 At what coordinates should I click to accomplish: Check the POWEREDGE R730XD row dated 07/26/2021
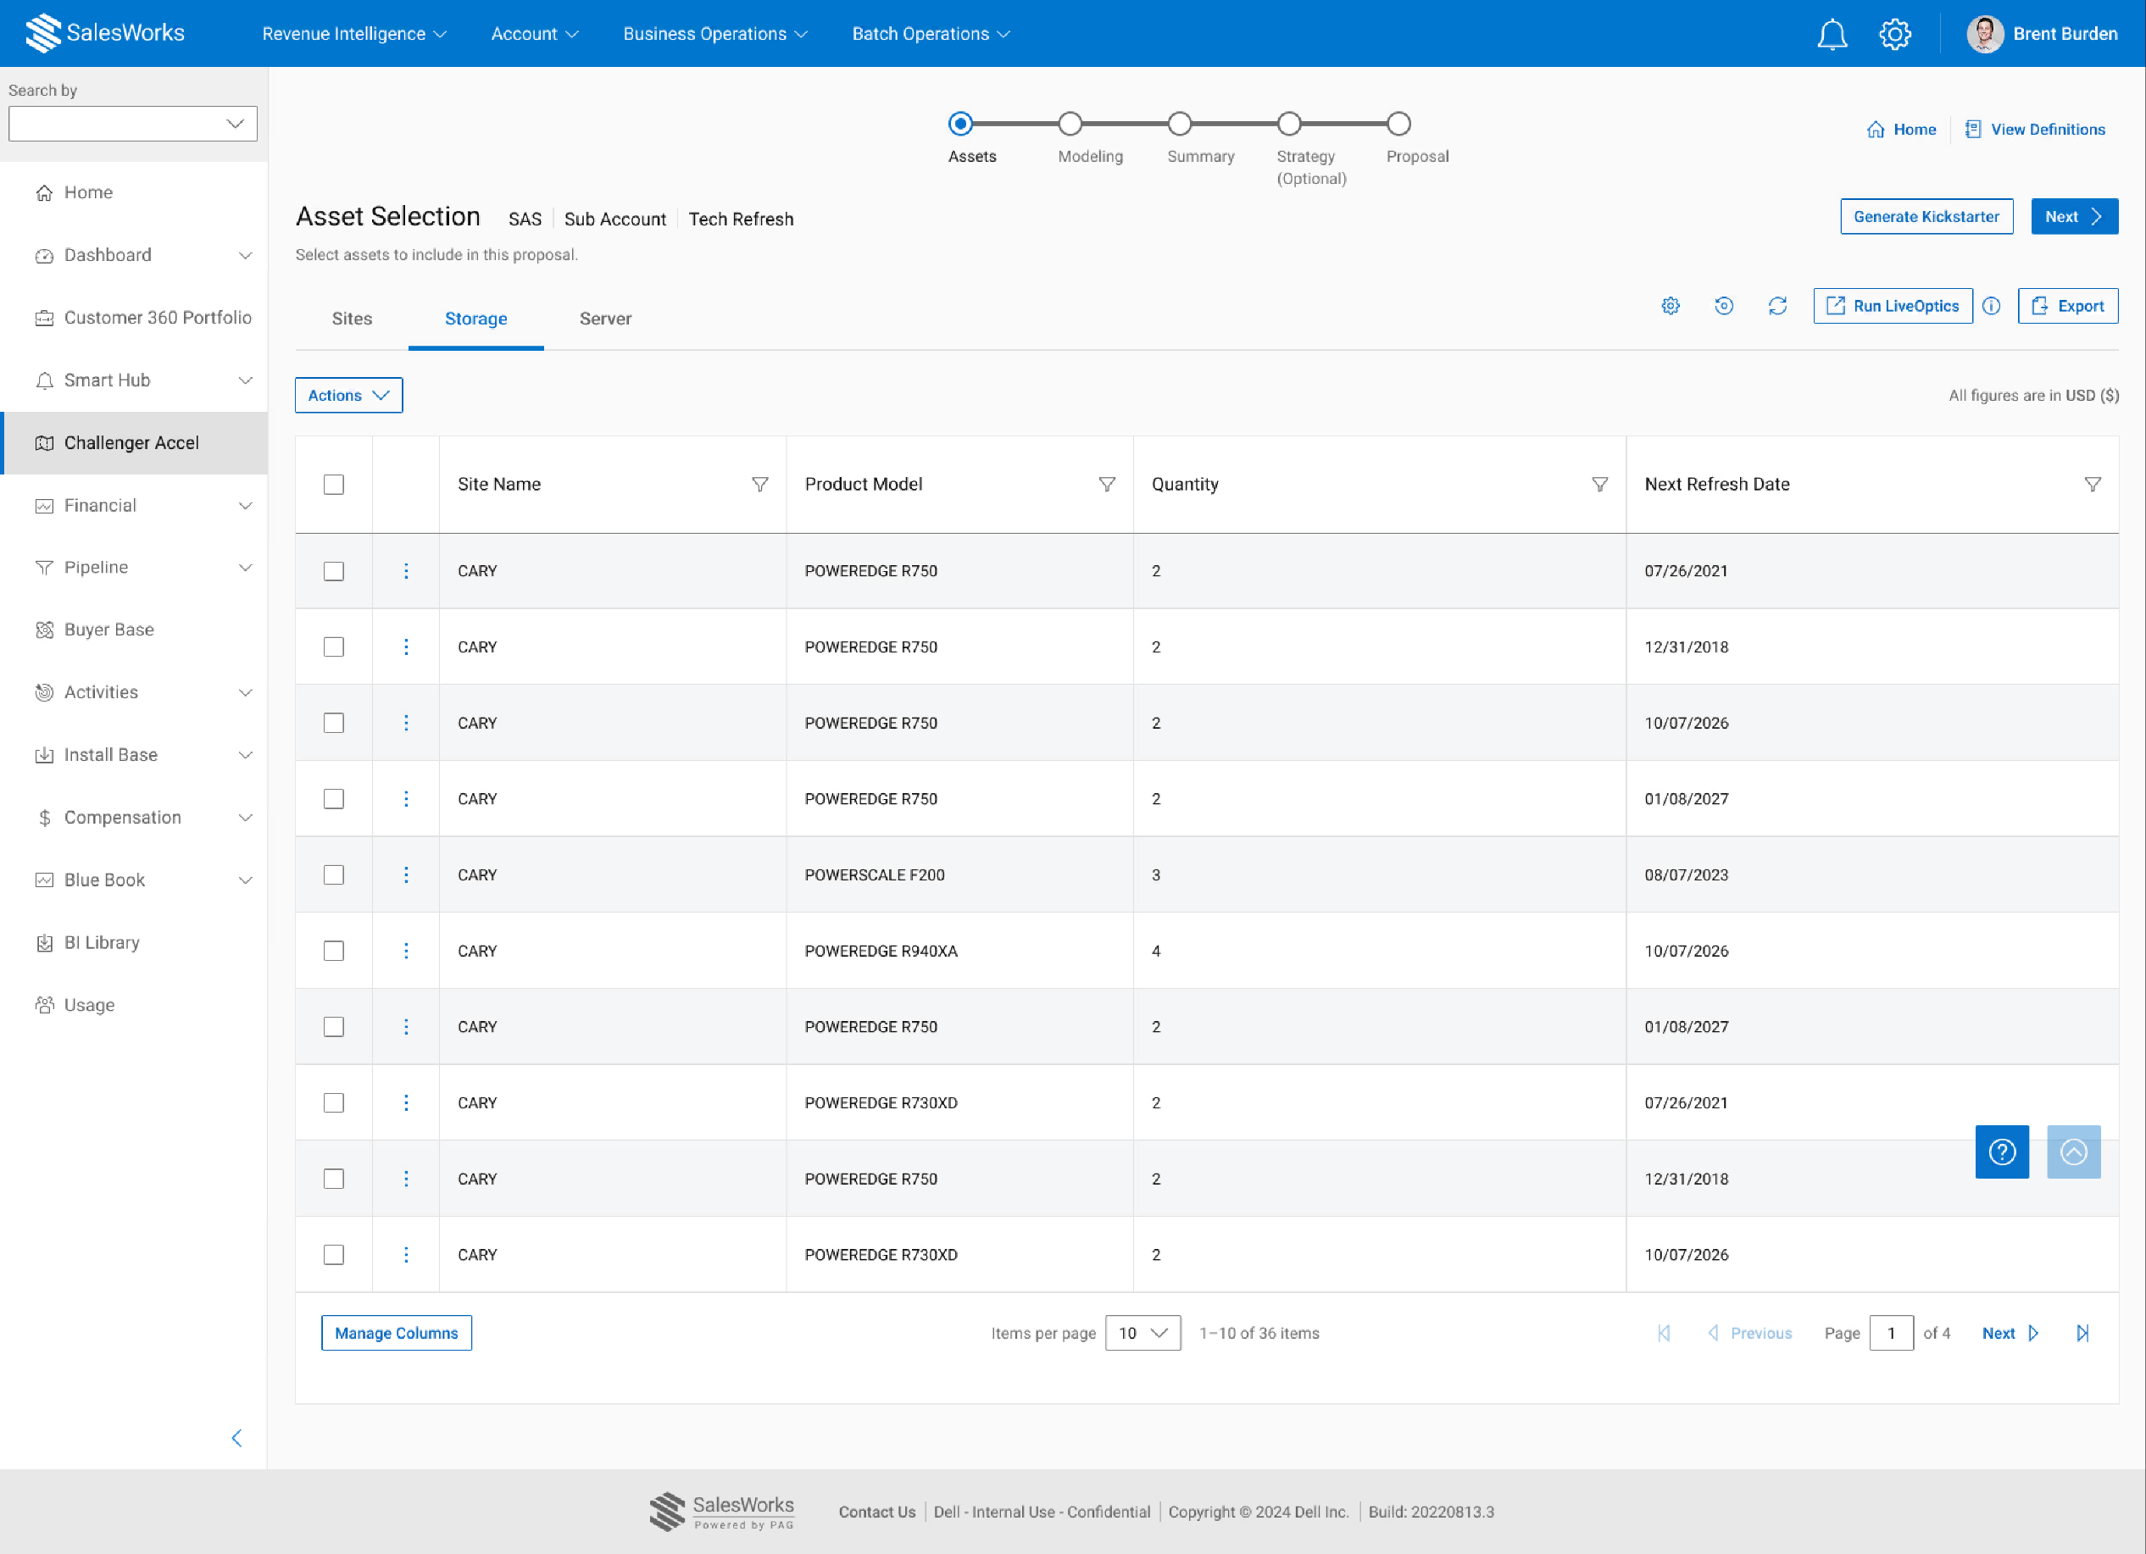(333, 1103)
